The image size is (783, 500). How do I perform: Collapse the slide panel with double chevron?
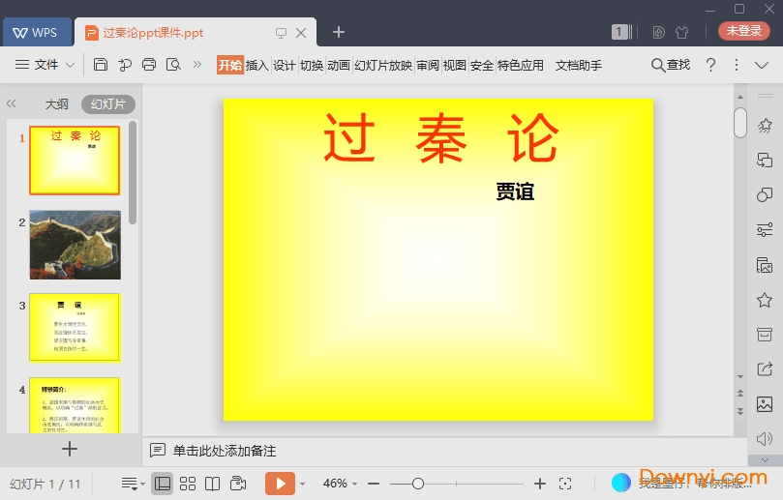click(x=11, y=103)
